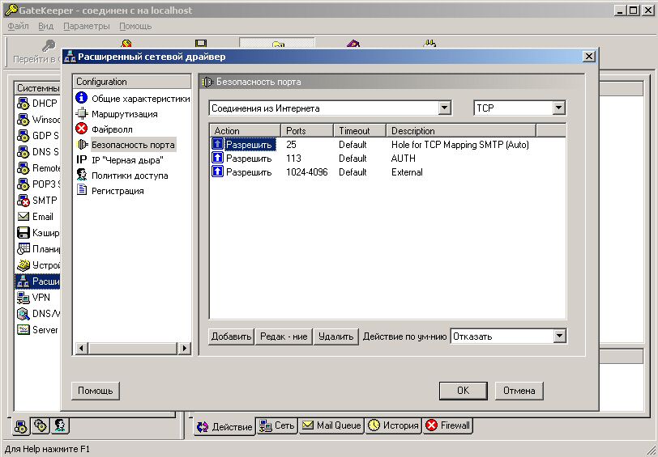Select the External description row
Image resolution: width=658 pixels, height=457 pixels.
coord(407,172)
